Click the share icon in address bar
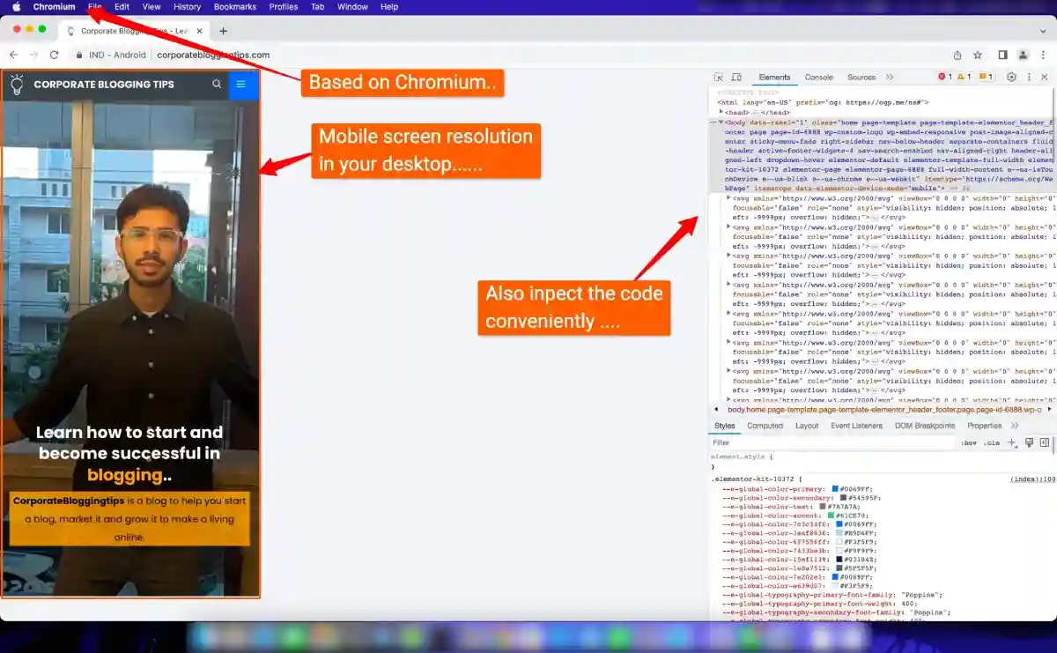The image size is (1057, 653). point(957,55)
